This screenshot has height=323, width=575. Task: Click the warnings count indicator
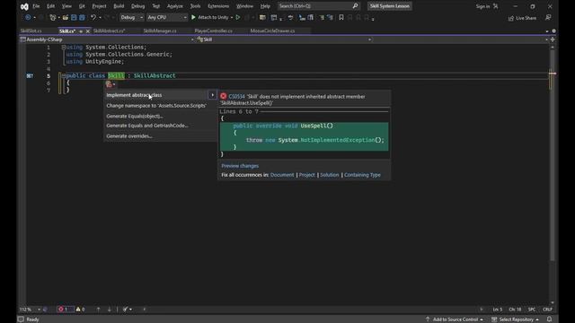point(80,309)
